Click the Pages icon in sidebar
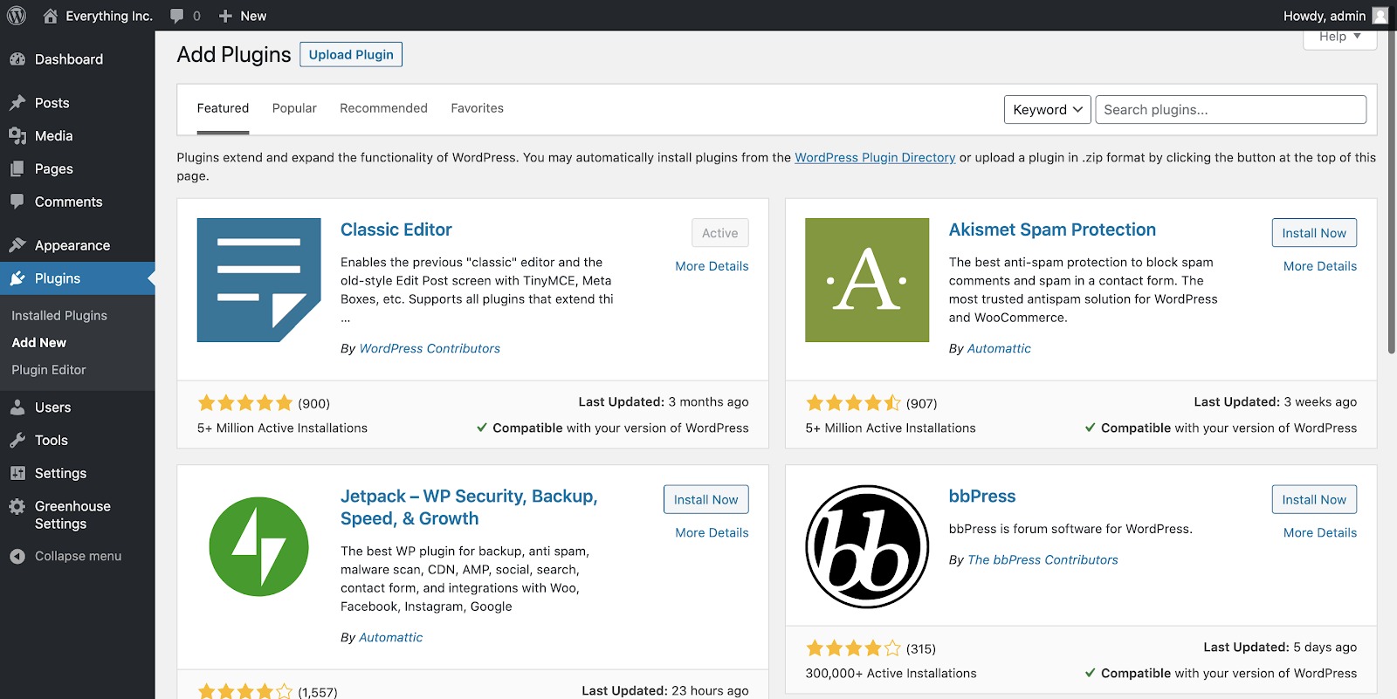The width and height of the screenshot is (1397, 699). [17, 169]
